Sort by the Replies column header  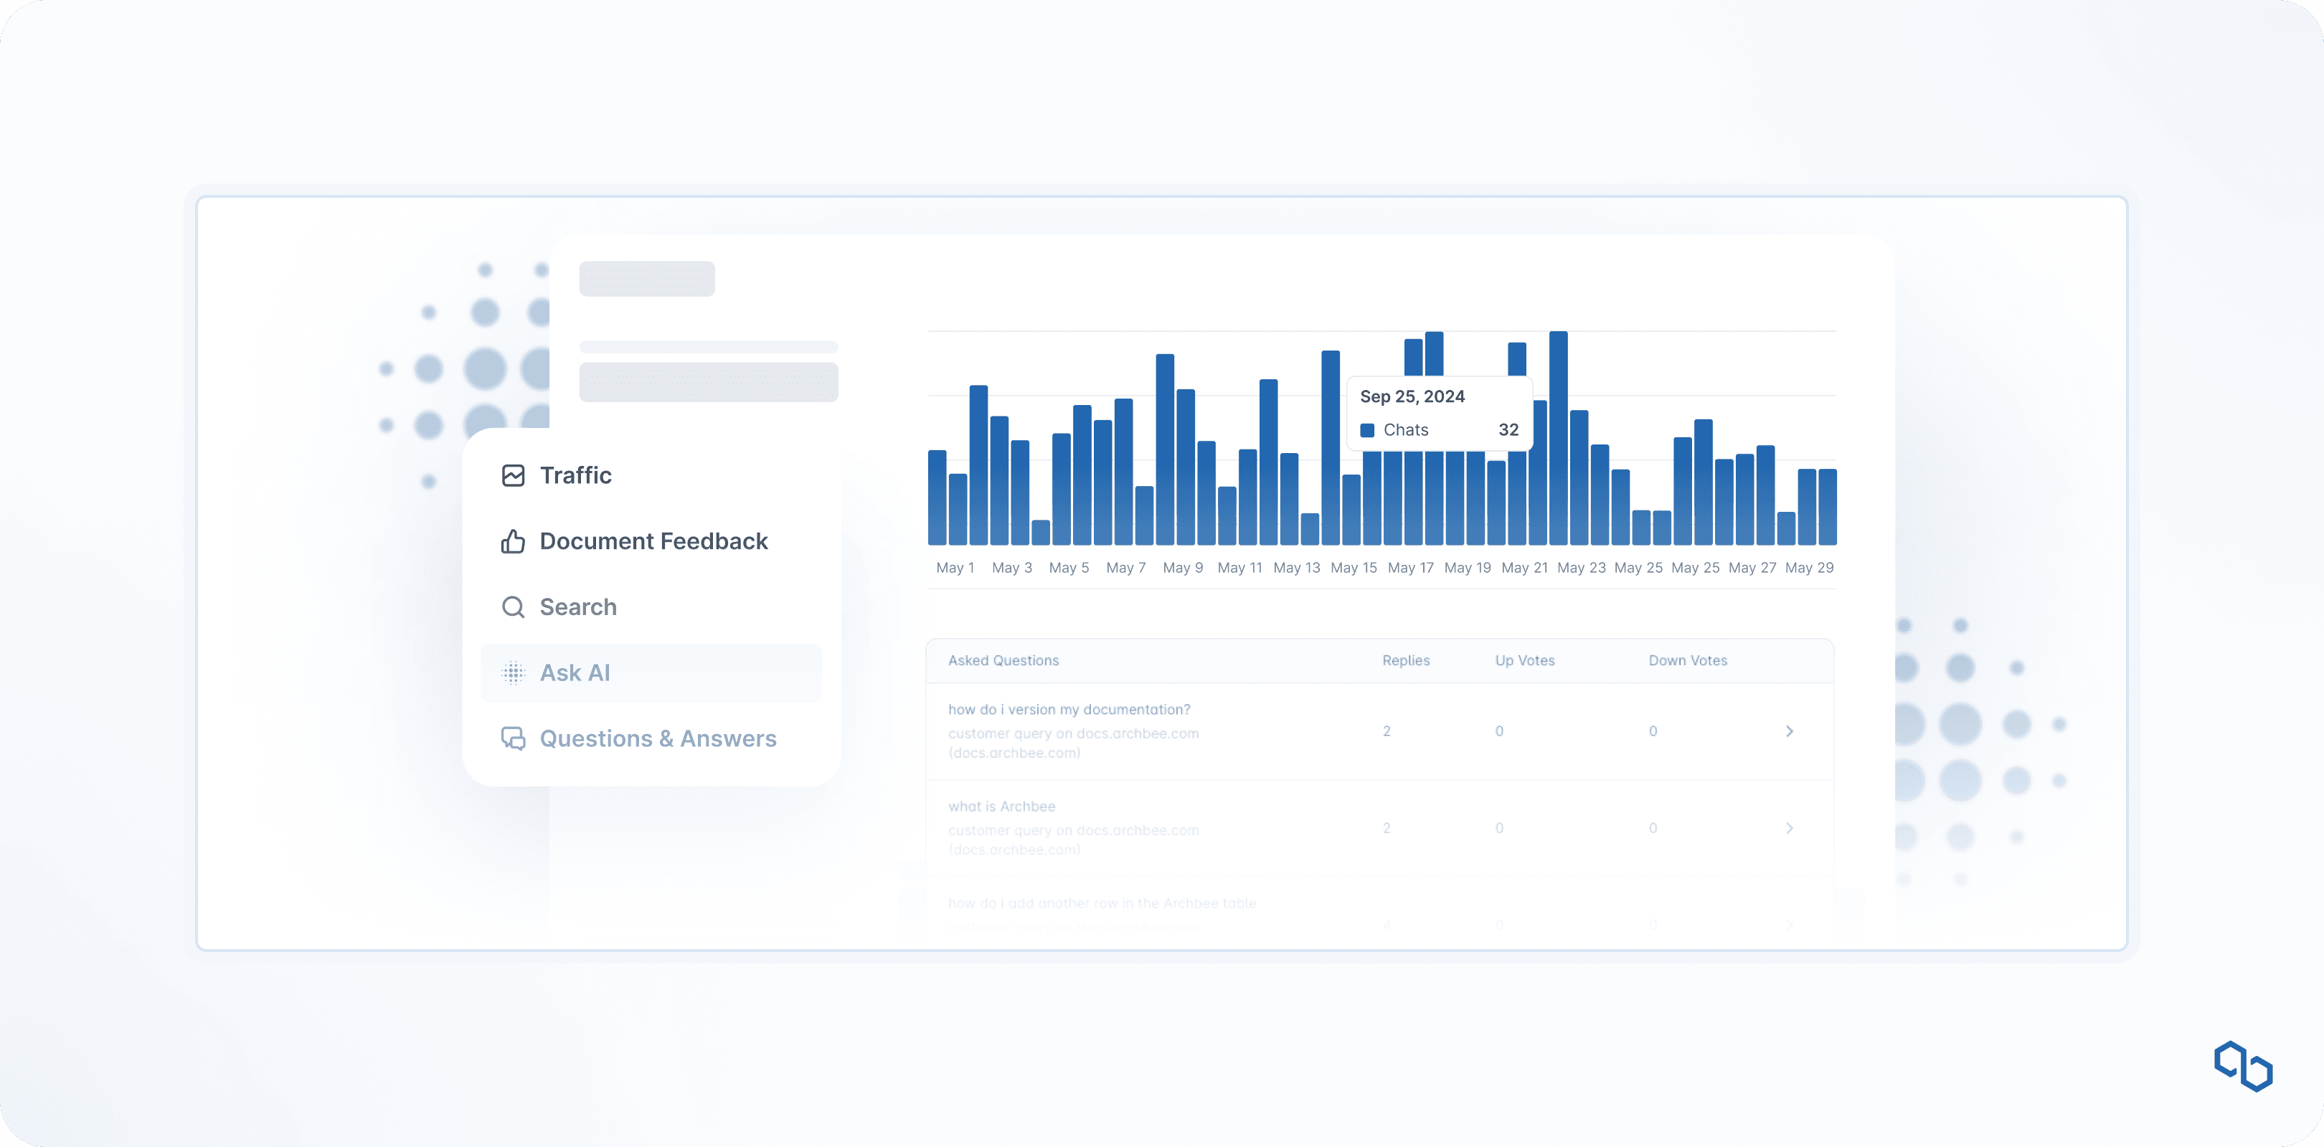point(1406,660)
